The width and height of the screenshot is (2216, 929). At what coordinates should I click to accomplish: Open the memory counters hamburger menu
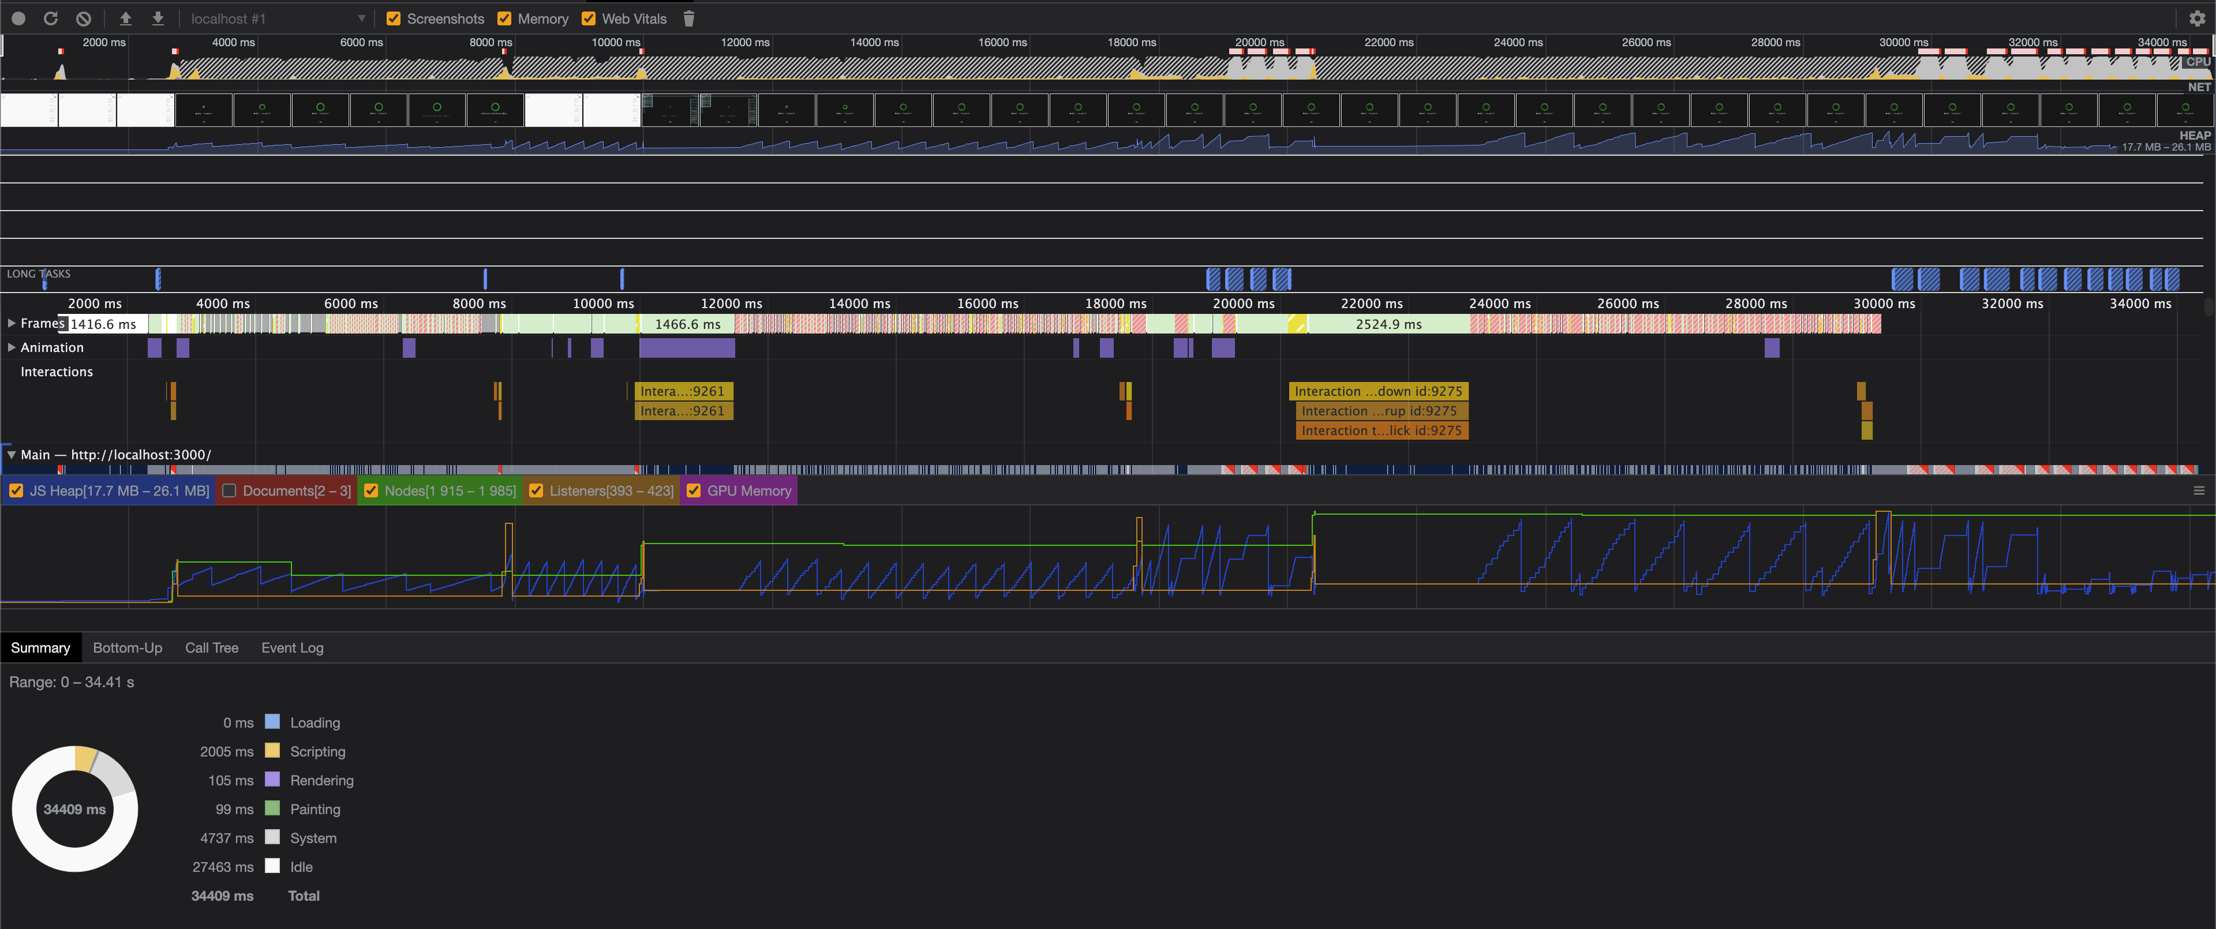pos(2199,490)
